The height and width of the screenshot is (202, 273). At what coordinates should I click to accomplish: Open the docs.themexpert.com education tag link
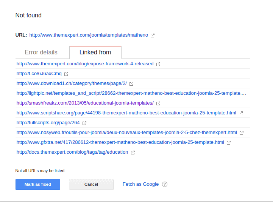[72, 152]
